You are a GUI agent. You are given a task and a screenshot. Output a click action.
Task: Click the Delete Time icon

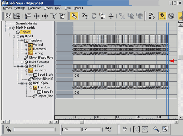[85, 16]
